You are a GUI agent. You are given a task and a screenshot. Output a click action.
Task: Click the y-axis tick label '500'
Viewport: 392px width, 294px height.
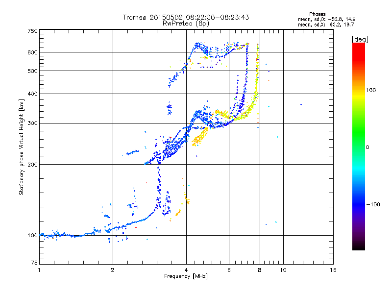click(x=33, y=71)
